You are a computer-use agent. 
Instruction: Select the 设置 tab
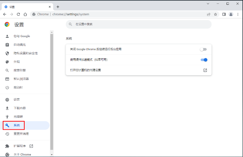[27, 7]
